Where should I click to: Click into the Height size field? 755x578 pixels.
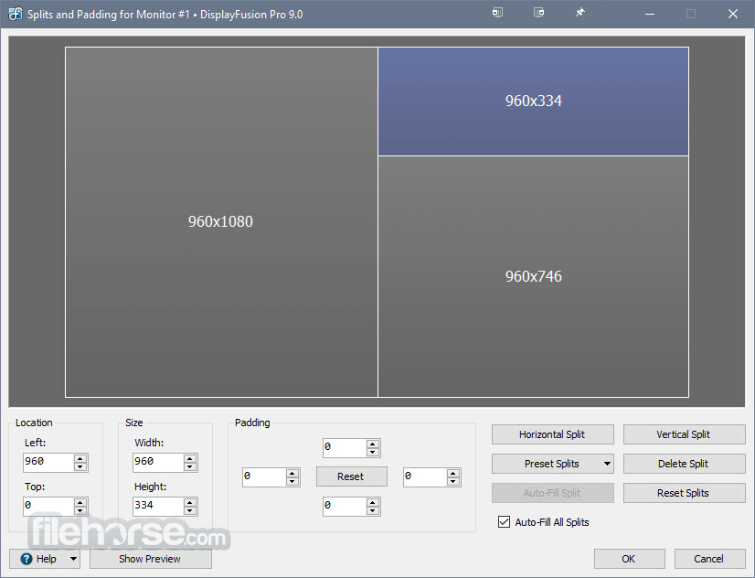tap(158, 506)
